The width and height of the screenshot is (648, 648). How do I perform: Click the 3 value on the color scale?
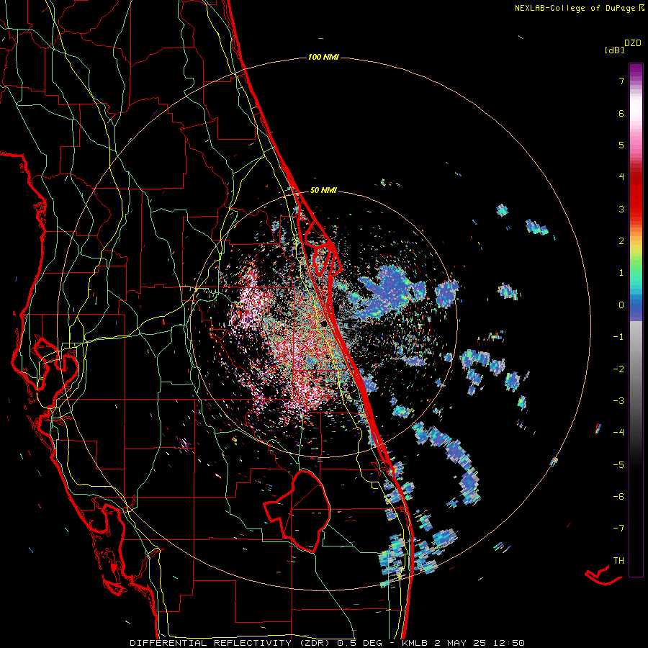[621, 209]
